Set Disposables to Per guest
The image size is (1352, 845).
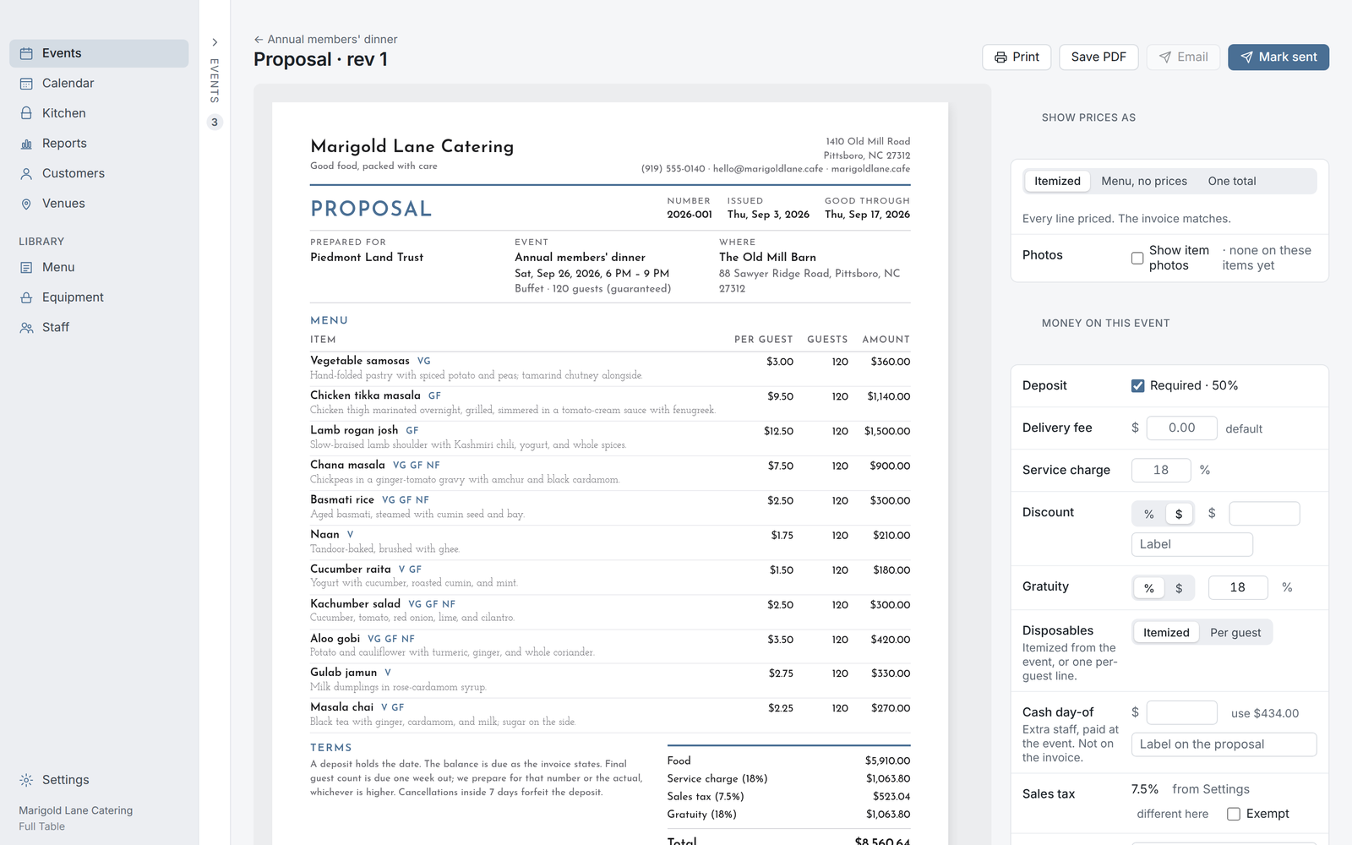point(1235,633)
